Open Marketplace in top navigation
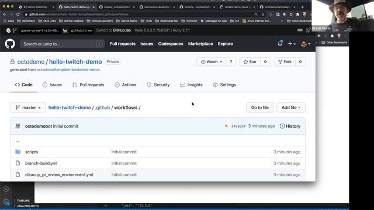Screen dimensions: 374x210 click(200, 44)
